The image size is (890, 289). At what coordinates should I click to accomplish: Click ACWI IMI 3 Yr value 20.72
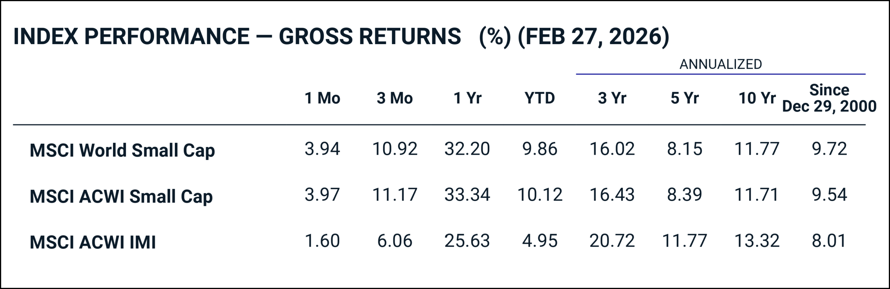pyautogui.click(x=612, y=241)
